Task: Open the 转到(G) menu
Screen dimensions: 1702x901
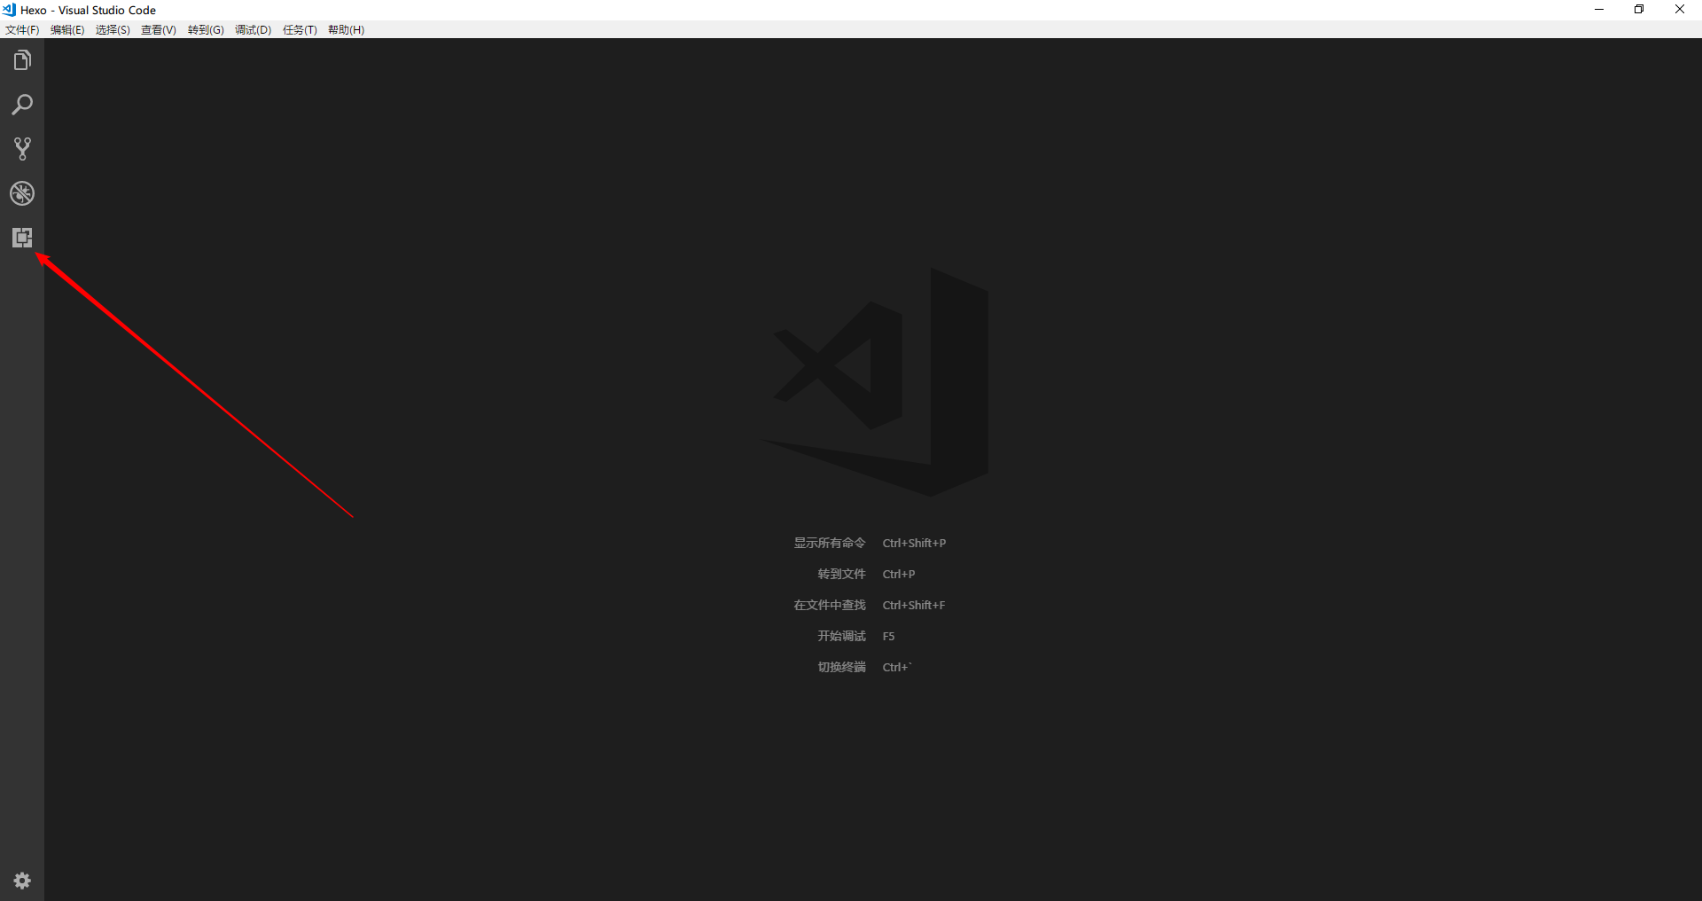Action: click(x=206, y=30)
